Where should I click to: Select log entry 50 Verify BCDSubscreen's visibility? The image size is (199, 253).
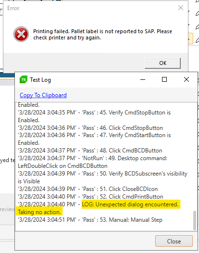coord(102,177)
